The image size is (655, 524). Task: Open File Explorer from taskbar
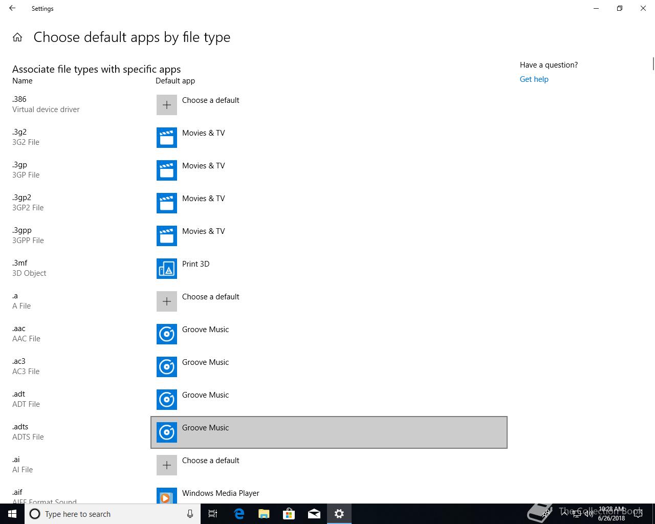coord(264,514)
